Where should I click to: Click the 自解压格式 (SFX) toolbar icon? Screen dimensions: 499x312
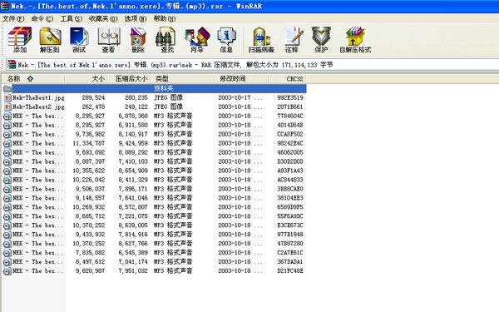point(355,39)
